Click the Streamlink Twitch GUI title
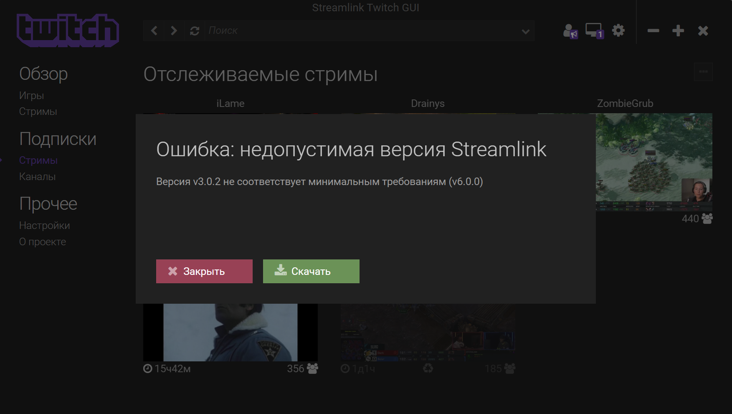The height and width of the screenshot is (414, 732). [x=366, y=8]
